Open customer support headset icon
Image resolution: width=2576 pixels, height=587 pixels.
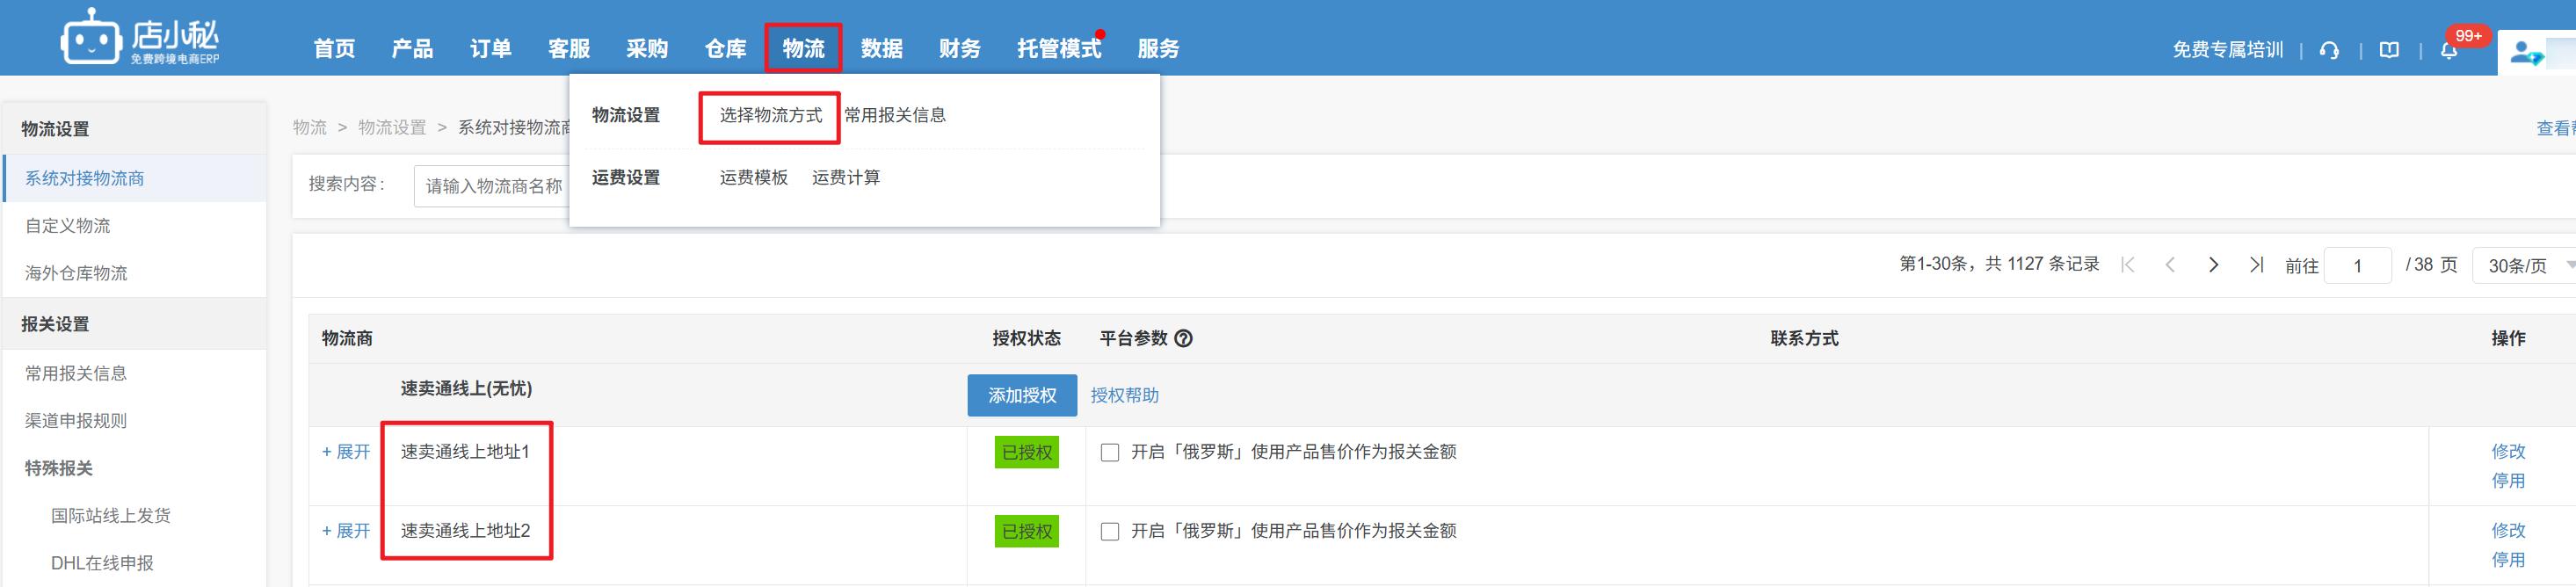tap(2329, 50)
